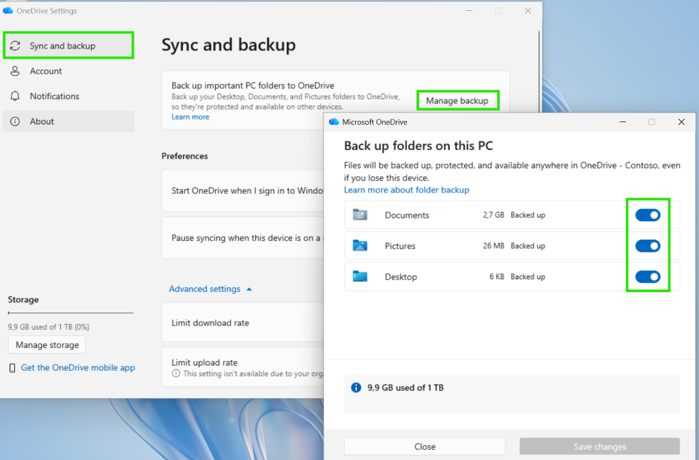
Task: Go to Notifications settings
Action: (68, 96)
